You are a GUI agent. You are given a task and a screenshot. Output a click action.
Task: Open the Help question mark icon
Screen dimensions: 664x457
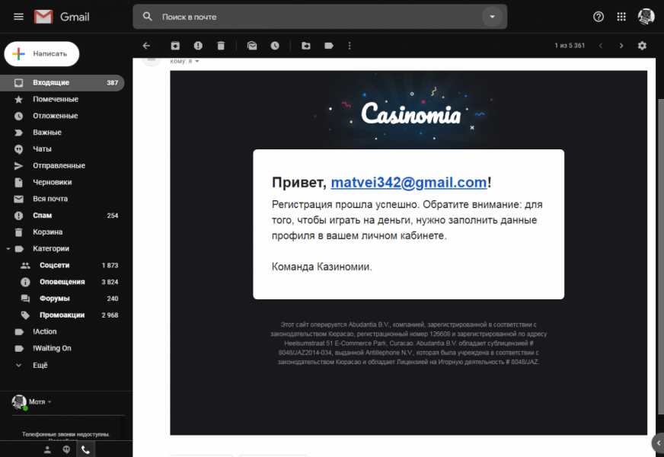click(x=599, y=17)
